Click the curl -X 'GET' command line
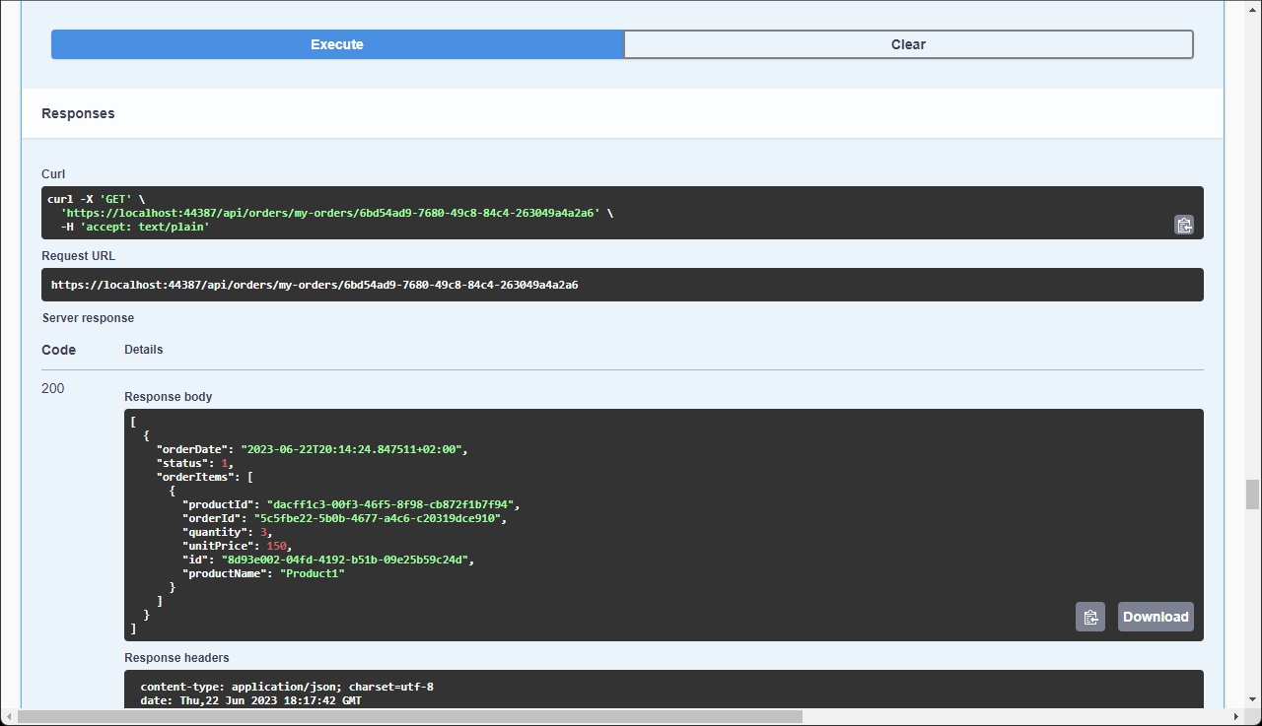1262x726 pixels. 96,199
